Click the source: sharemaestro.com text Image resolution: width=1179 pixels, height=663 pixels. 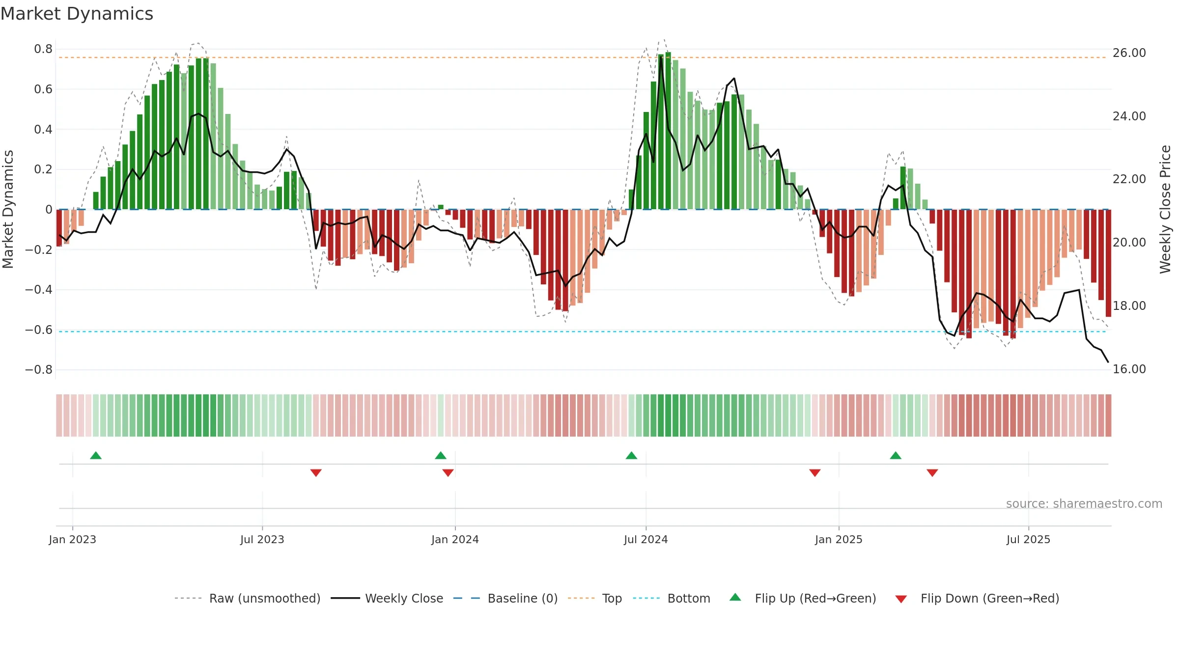1084,503
